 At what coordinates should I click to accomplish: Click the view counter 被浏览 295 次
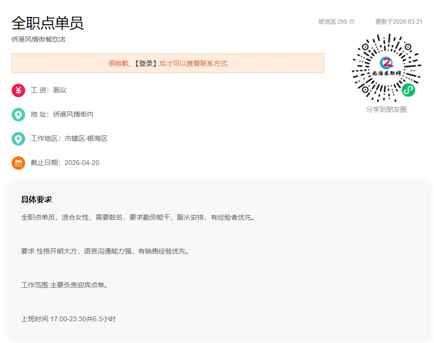click(336, 21)
